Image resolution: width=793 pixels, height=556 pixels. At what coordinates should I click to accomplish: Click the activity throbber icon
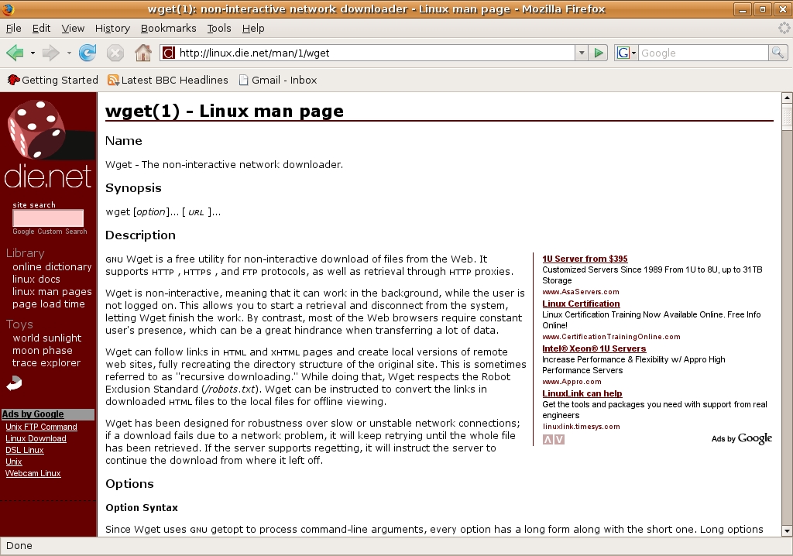click(x=784, y=29)
